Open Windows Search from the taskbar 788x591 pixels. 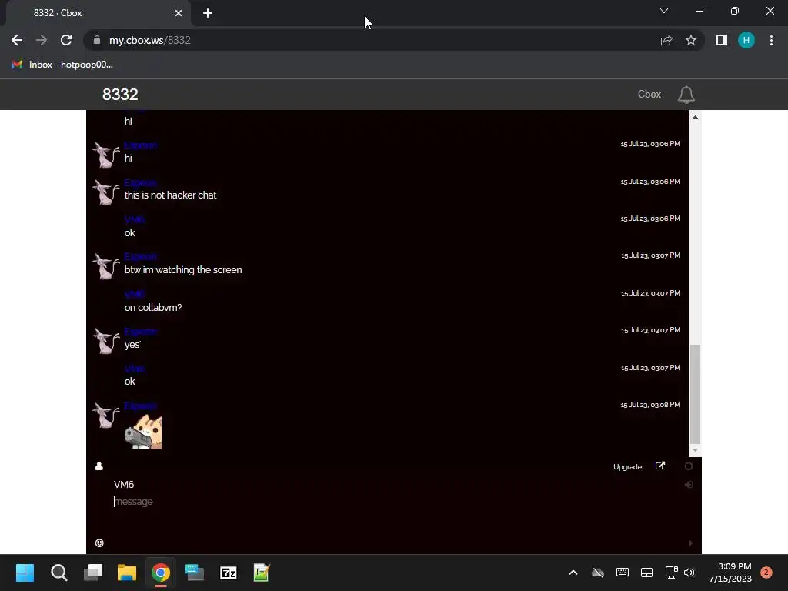(x=58, y=573)
